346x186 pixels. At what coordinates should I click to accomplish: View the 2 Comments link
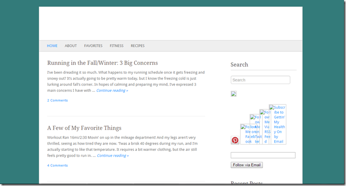[57, 100]
